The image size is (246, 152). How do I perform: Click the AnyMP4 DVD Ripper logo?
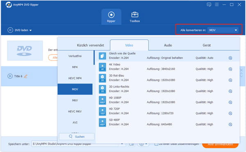click(9, 5)
